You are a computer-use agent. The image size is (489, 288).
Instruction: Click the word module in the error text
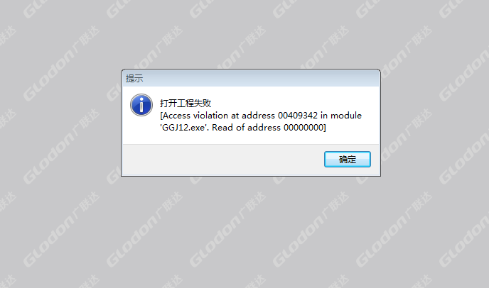346,116
